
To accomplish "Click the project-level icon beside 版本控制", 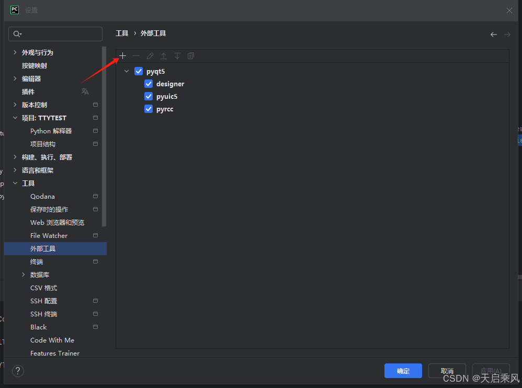I will click(x=96, y=105).
